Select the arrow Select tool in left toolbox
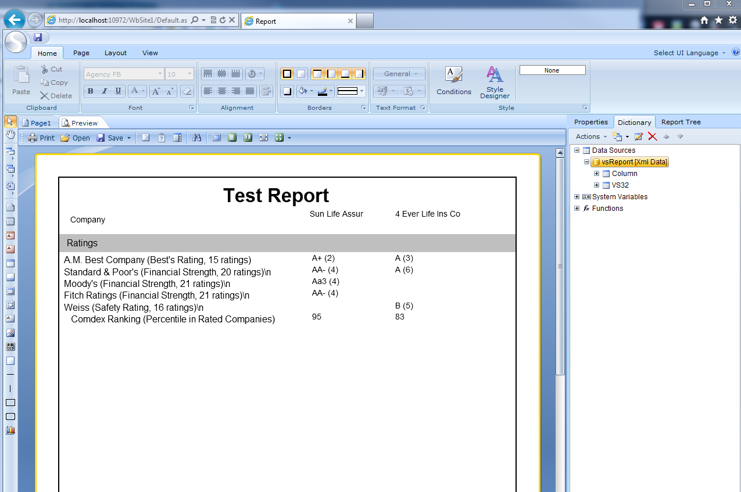 (10, 121)
